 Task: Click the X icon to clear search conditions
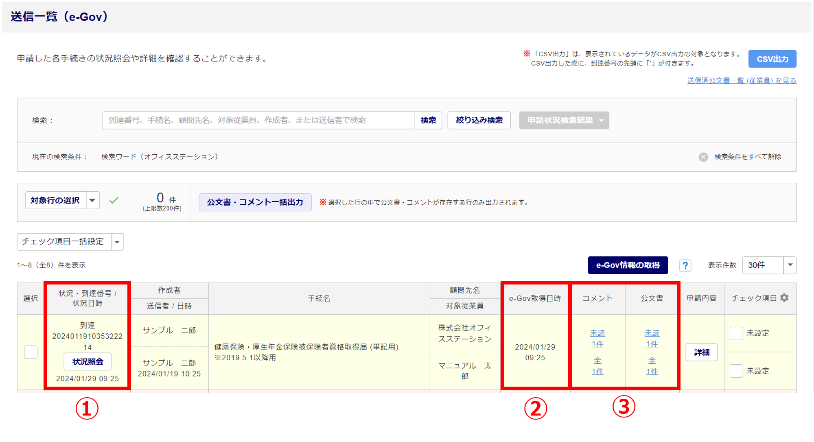(x=703, y=157)
